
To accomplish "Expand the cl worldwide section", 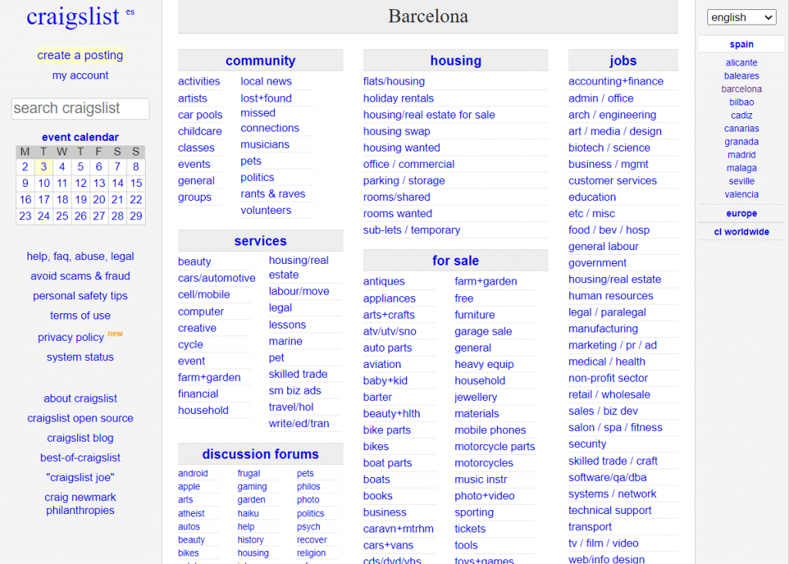I will [741, 232].
